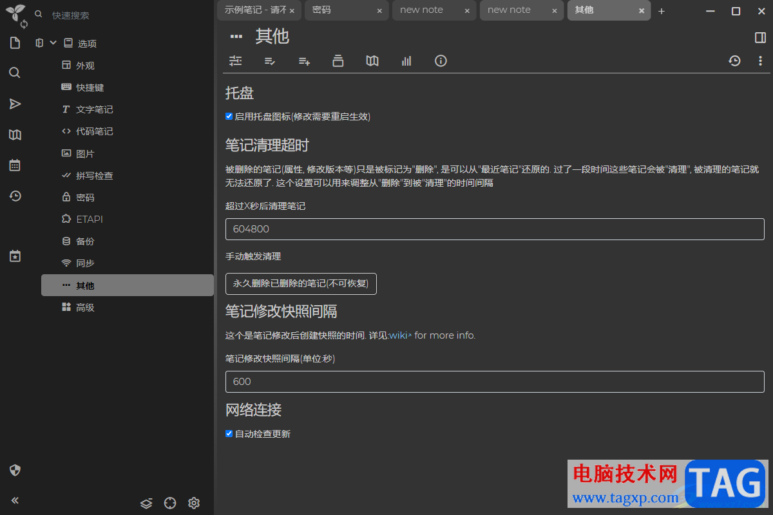Uncheck the 自动检查更新 checkbox
This screenshot has width=773, height=515.
click(229, 434)
